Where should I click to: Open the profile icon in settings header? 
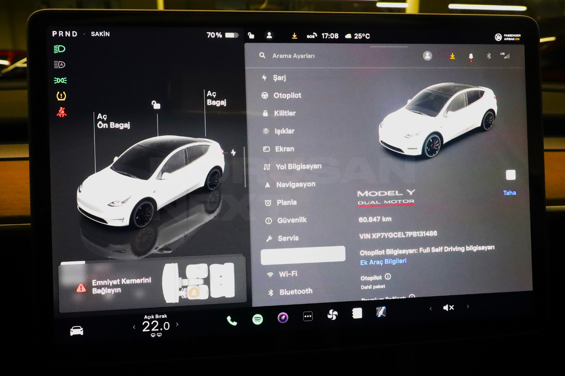(x=427, y=56)
